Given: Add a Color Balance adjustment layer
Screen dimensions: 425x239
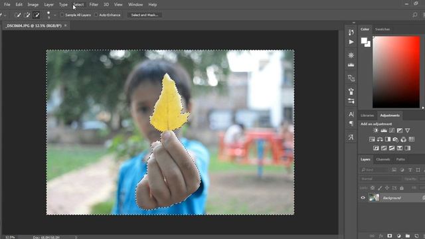Looking at the screenshot, I should click(x=380, y=139).
